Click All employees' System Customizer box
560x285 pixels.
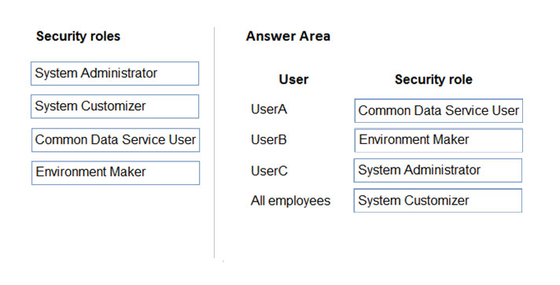[438, 201]
